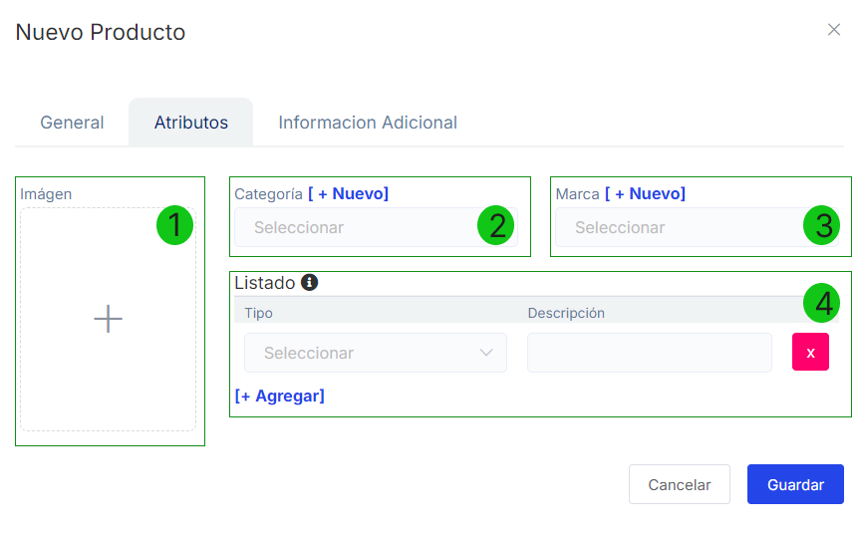Select the Atributos tab
Screen dimensions: 859x534
190,123
